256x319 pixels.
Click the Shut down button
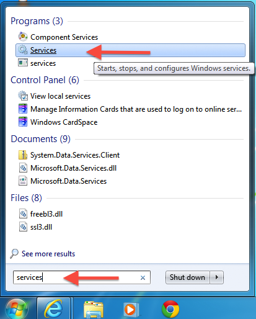point(188,277)
